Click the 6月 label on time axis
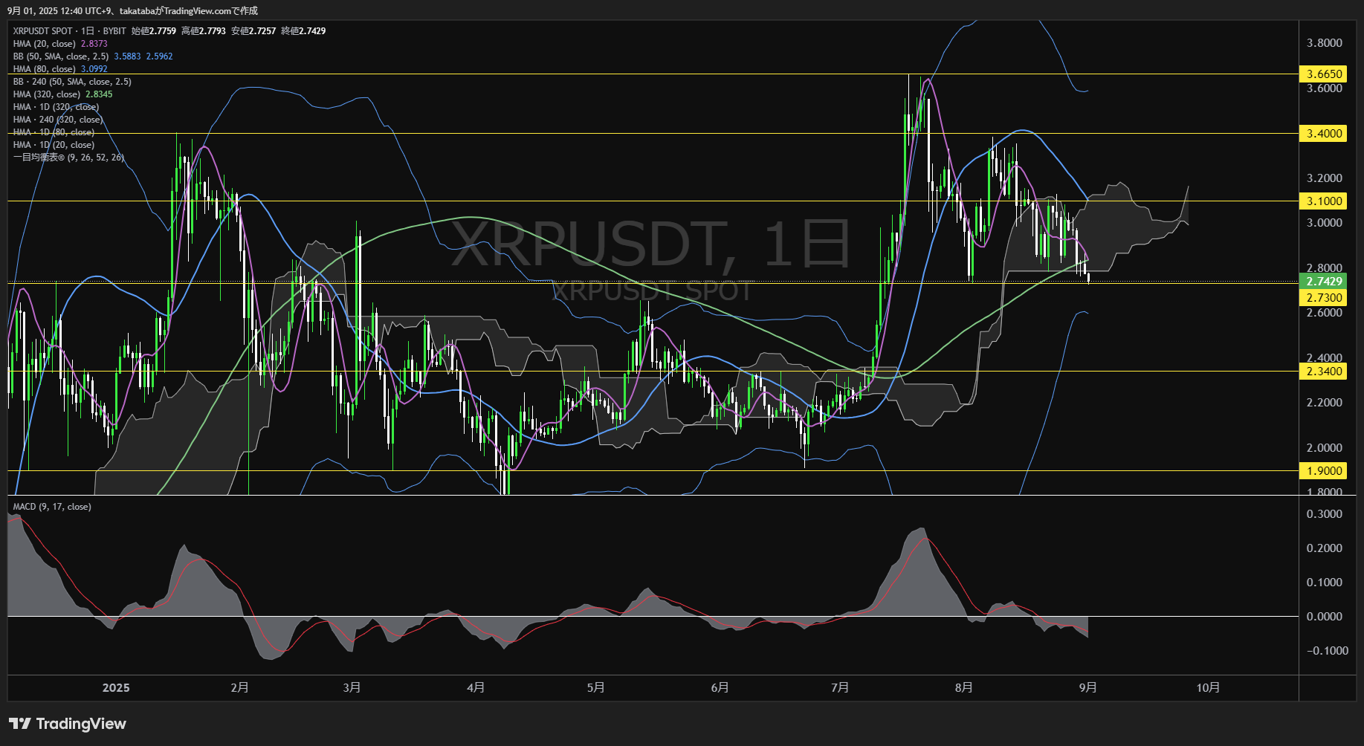 click(720, 687)
